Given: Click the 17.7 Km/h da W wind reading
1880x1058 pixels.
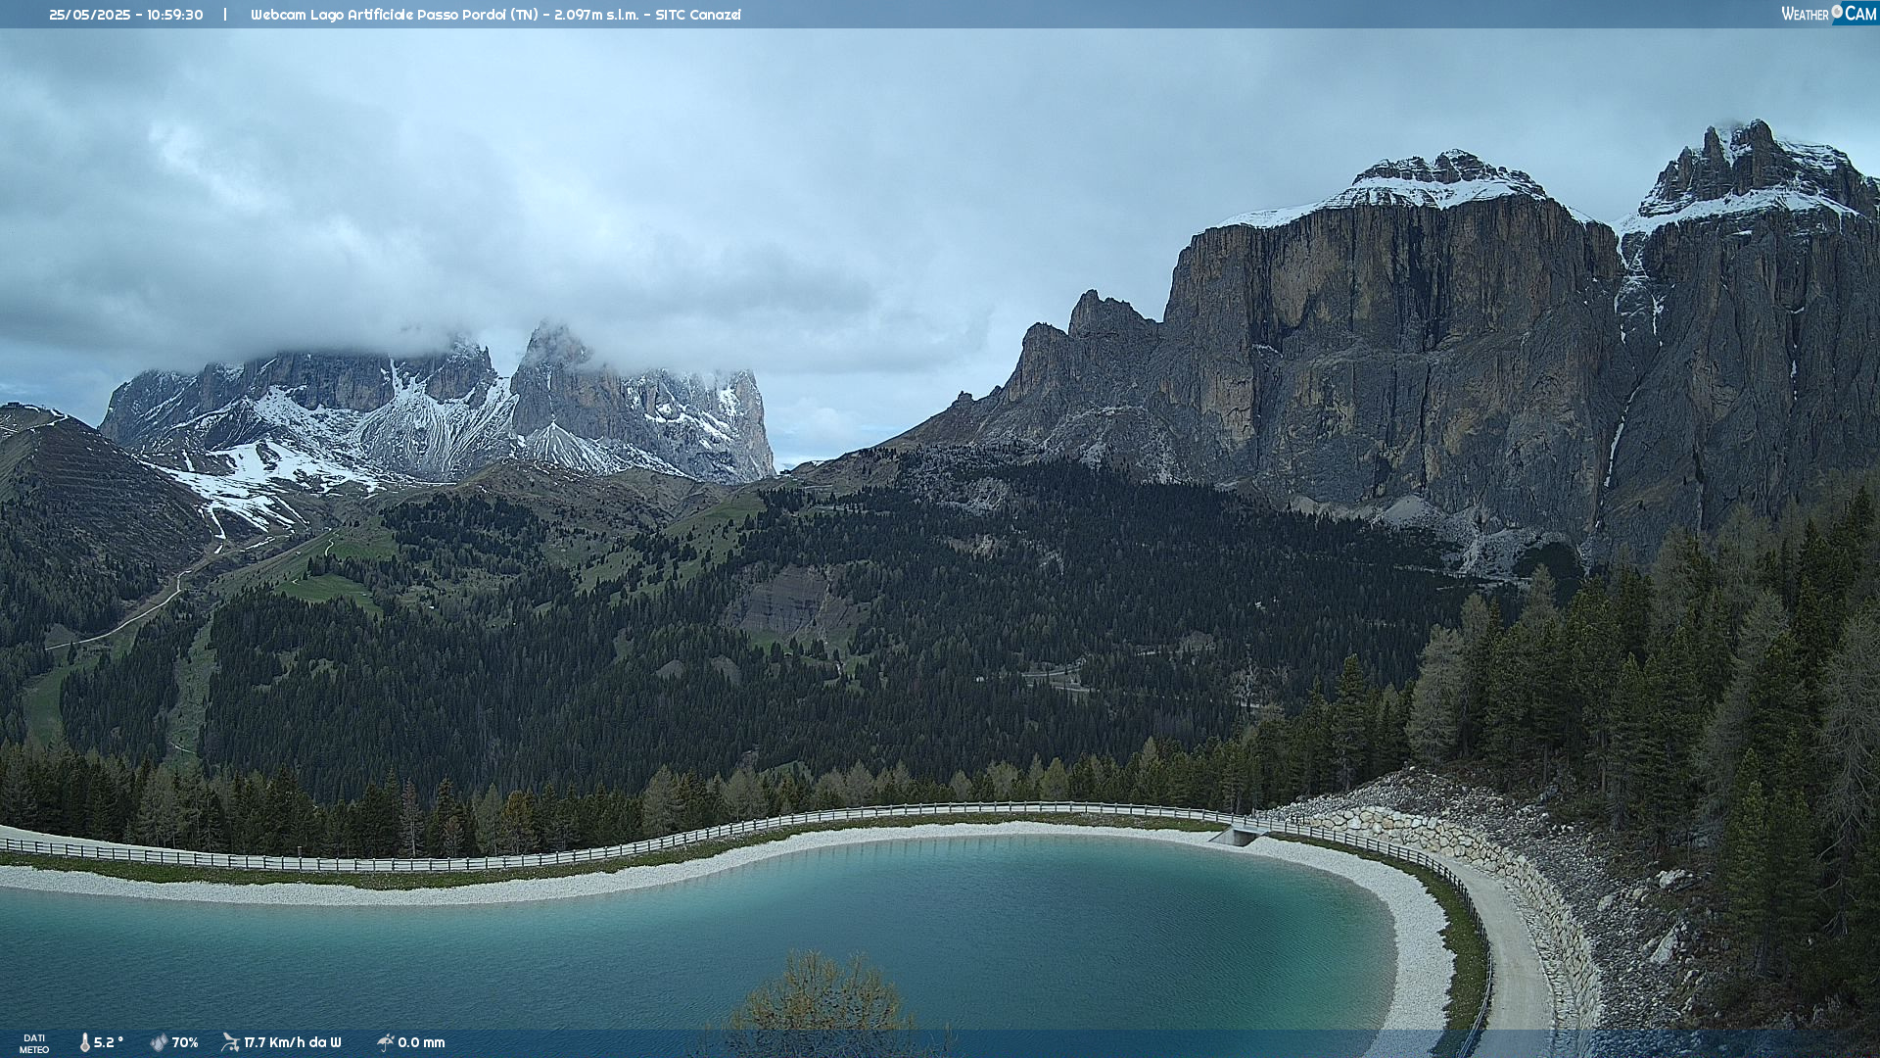Looking at the screenshot, I should (x=293, y=1042).
